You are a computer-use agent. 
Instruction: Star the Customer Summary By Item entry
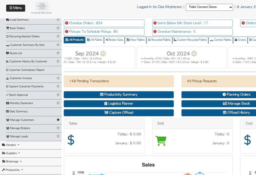click(58, 45)
